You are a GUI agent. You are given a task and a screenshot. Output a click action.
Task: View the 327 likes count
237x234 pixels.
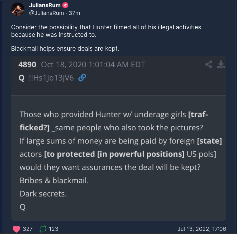click(28, 229)
